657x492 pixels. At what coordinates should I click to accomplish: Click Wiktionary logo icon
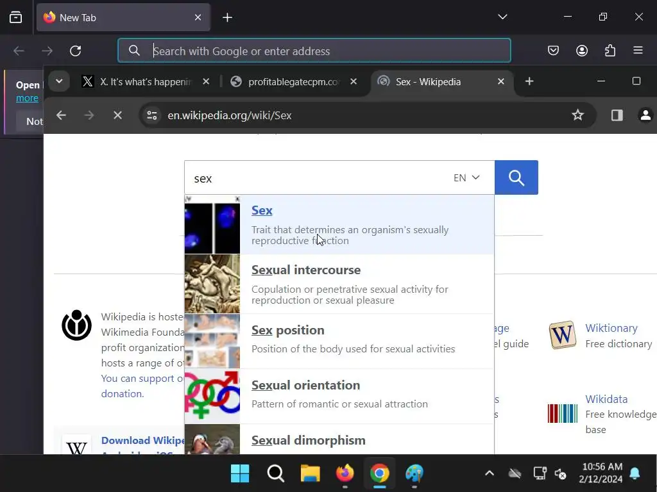coord(562,335)
